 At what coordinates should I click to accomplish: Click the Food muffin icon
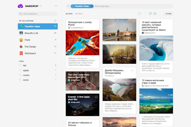(21, 40)
